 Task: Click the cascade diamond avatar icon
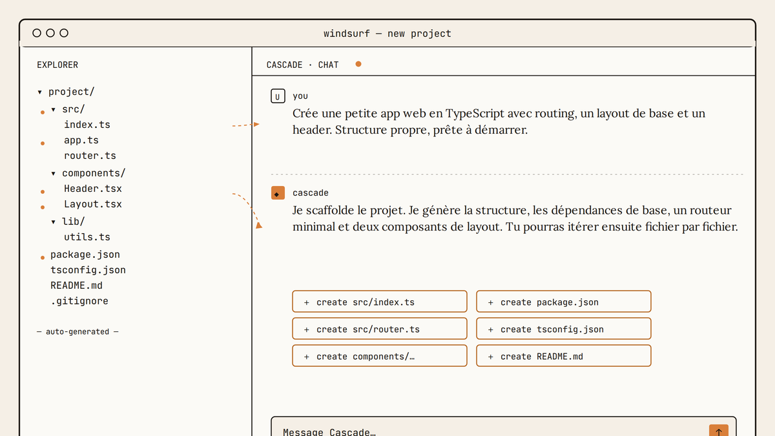(x=278, y=193)
